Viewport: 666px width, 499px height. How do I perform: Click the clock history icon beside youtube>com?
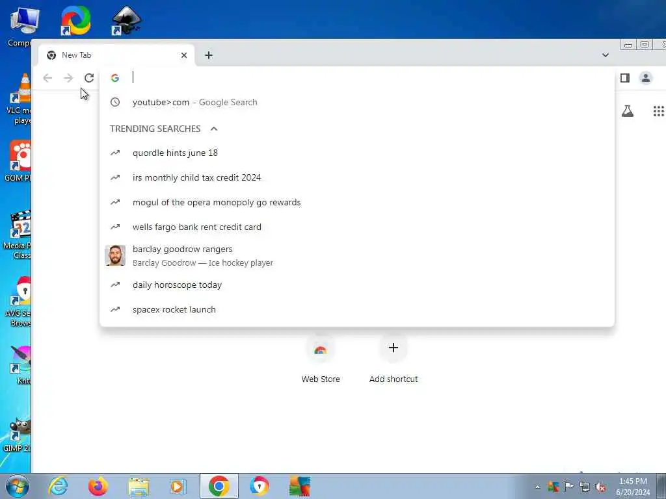115,102
